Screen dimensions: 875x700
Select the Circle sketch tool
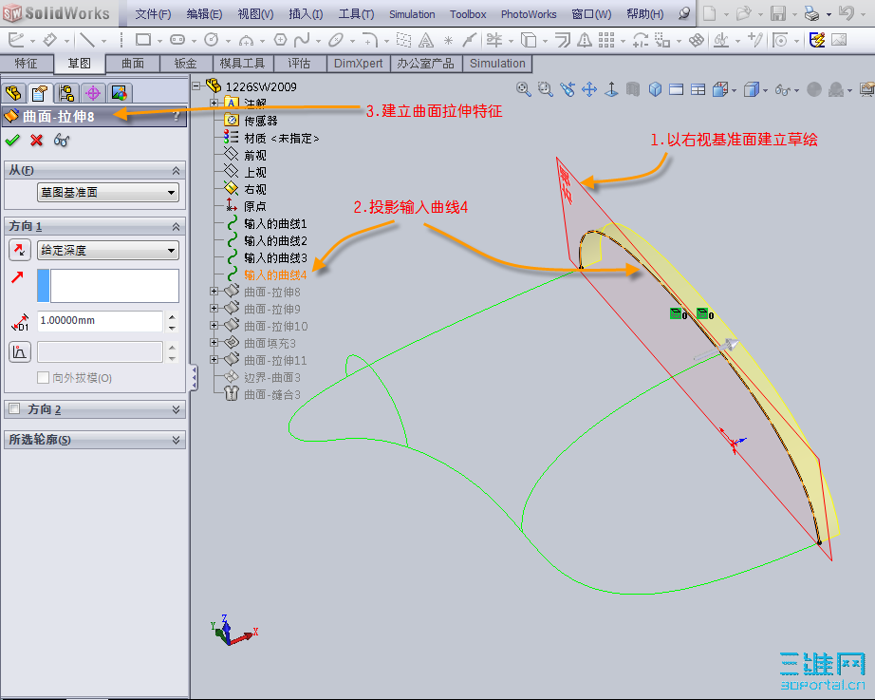[x=212, y=40]
